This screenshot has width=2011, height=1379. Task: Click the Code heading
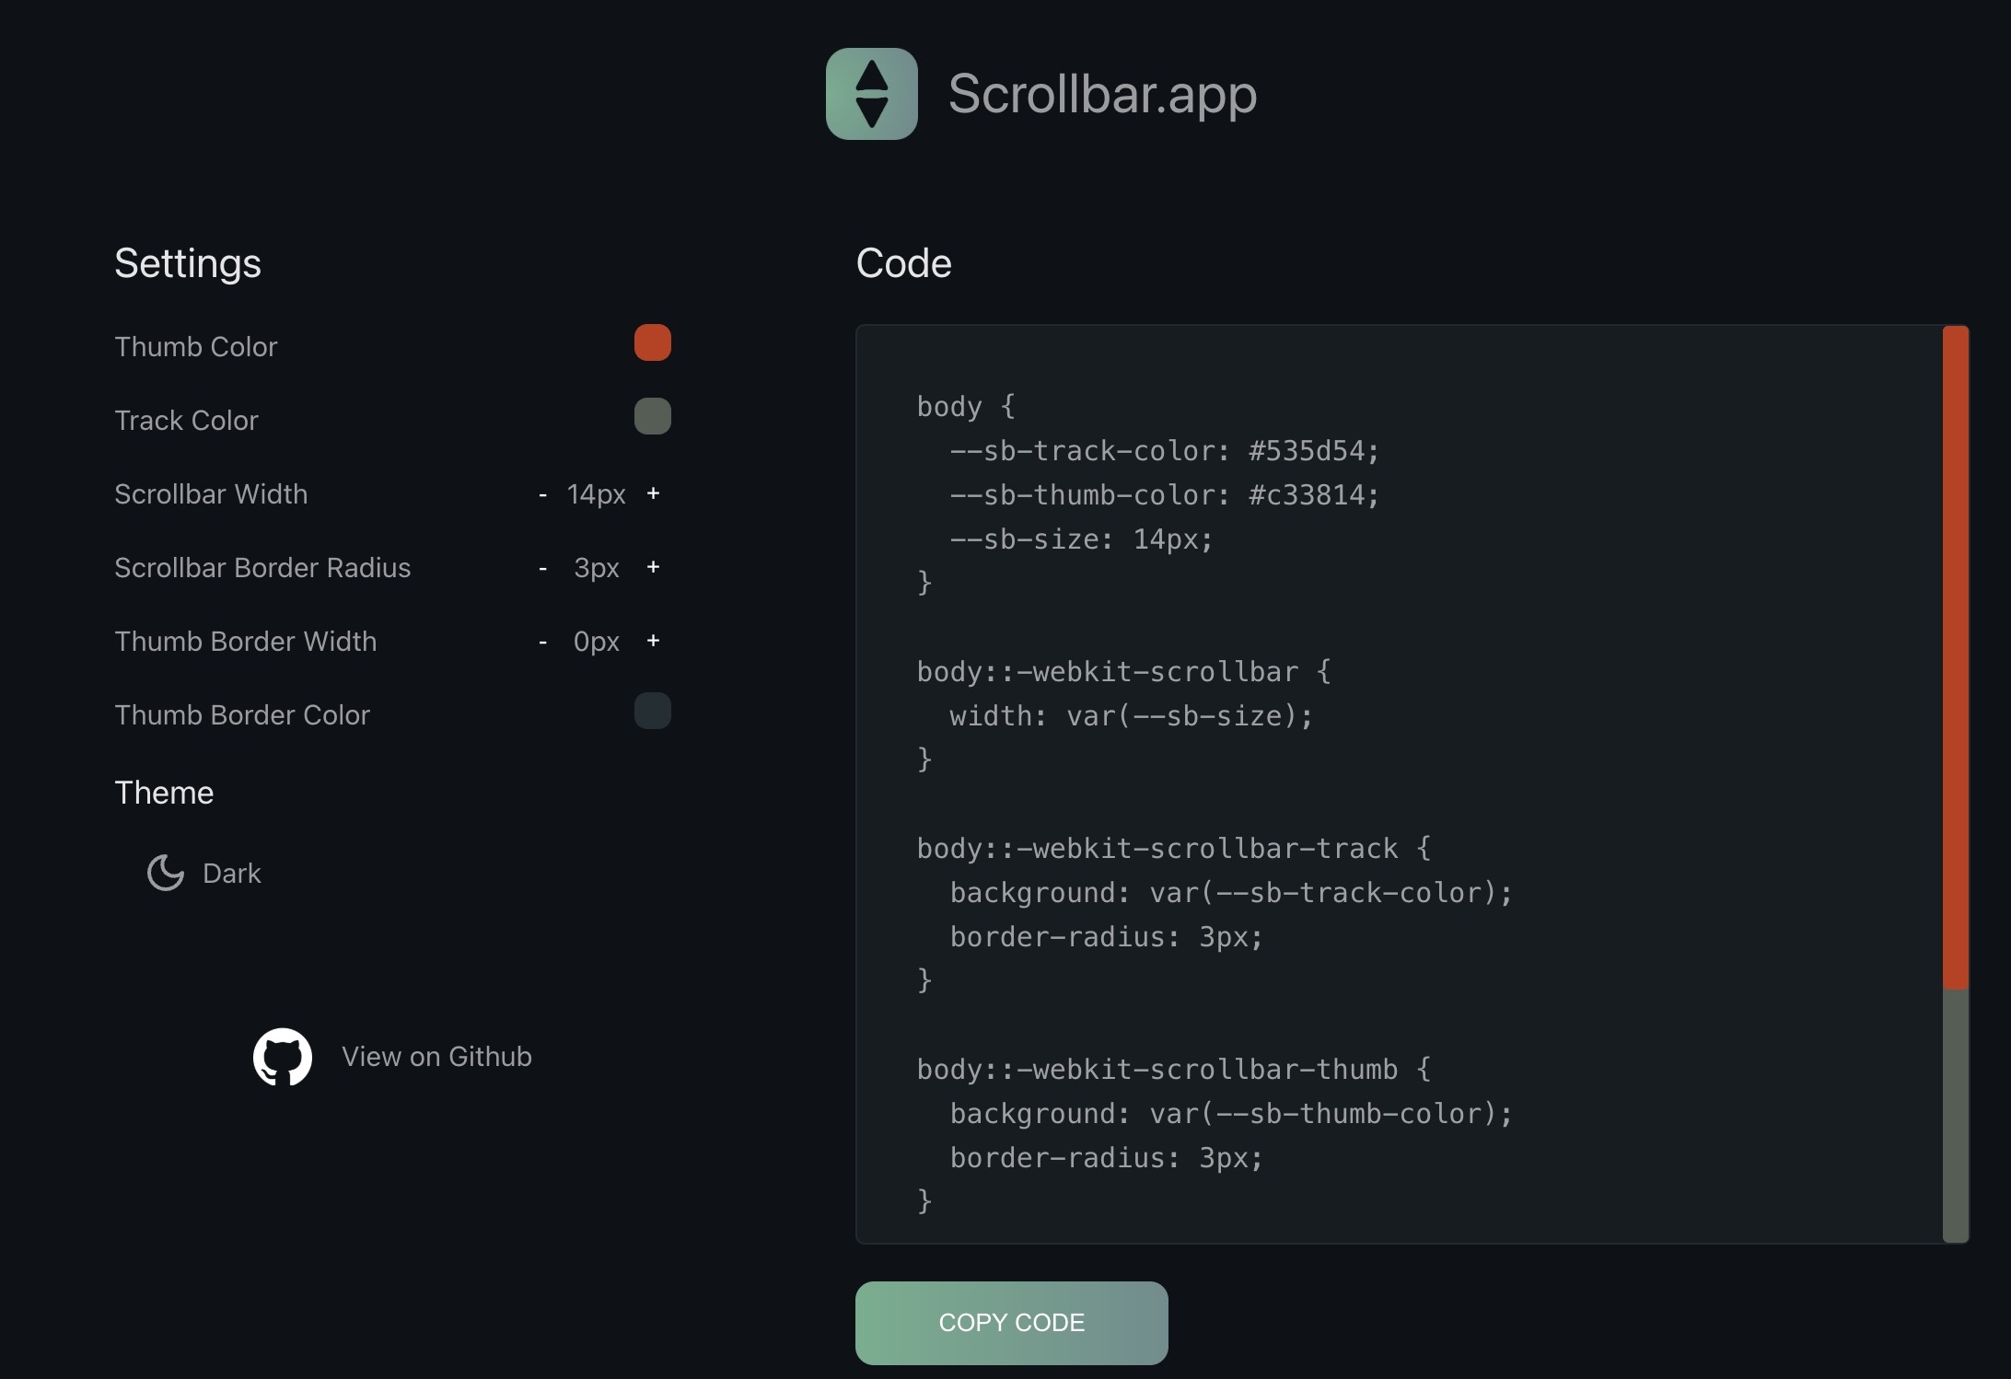pyautogui.click(x=904, y=263)
